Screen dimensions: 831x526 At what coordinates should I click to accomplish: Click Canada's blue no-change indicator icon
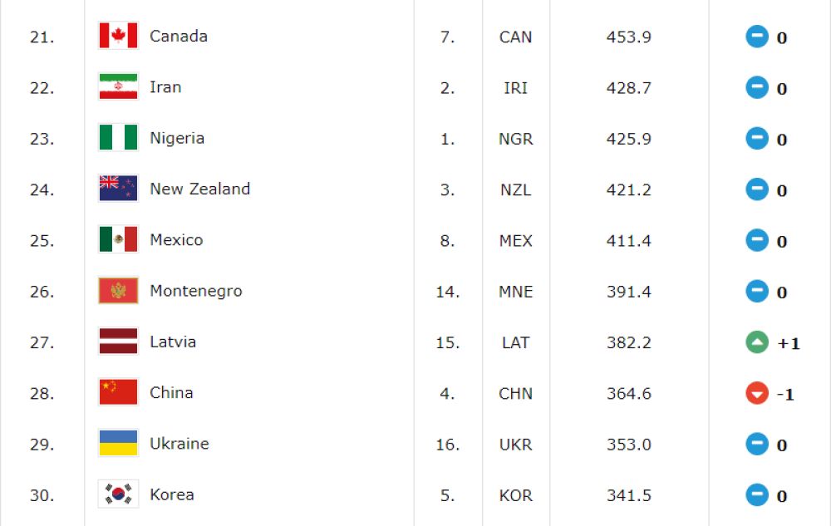(x=757, y=37)
